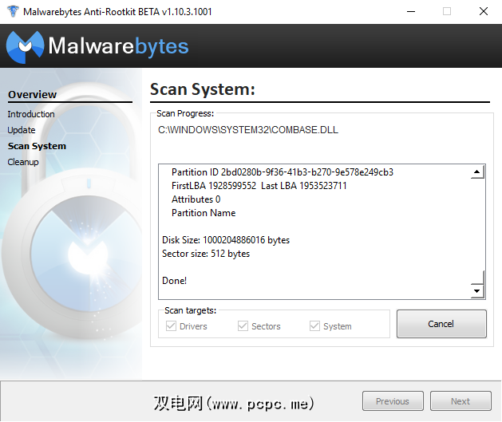
Task: Toggle the System scan target checkbox
Action: point(314,326)
